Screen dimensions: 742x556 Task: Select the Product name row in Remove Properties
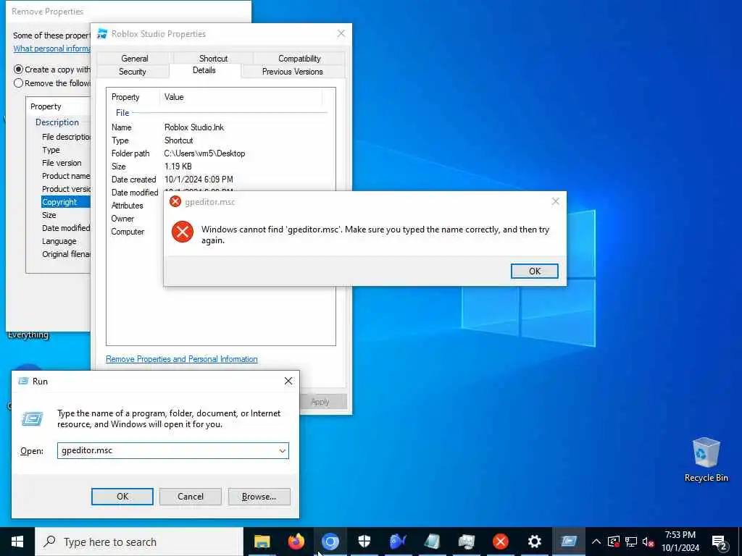[x=66, y=176]
